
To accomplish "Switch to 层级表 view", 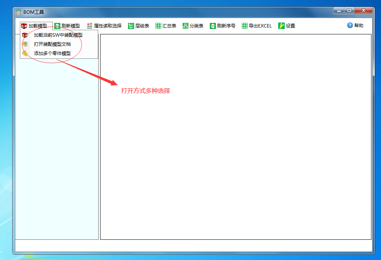I will click(x=138, y=26).
